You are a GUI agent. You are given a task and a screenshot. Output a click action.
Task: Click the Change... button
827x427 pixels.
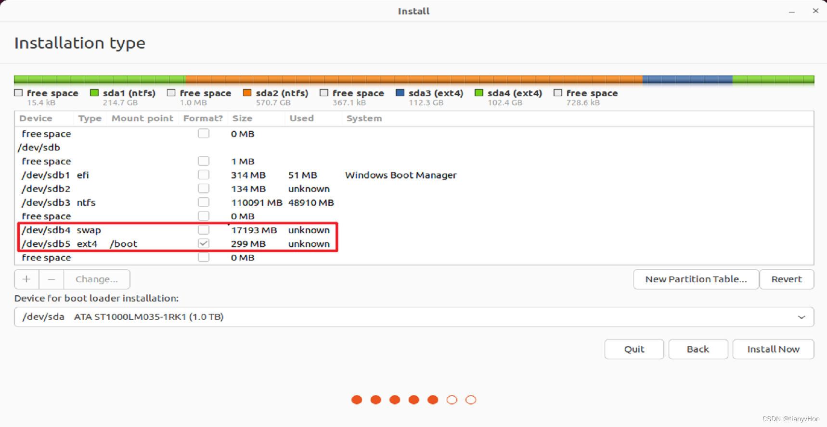(x=97, y=279)
